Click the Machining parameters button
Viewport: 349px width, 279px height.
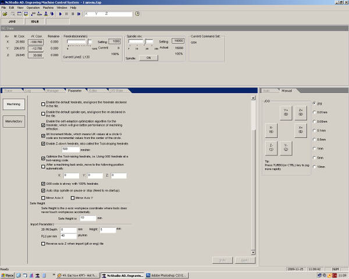tap(14, 105)
